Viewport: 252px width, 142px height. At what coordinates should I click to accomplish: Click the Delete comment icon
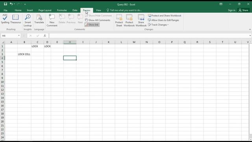click(62, 19)
